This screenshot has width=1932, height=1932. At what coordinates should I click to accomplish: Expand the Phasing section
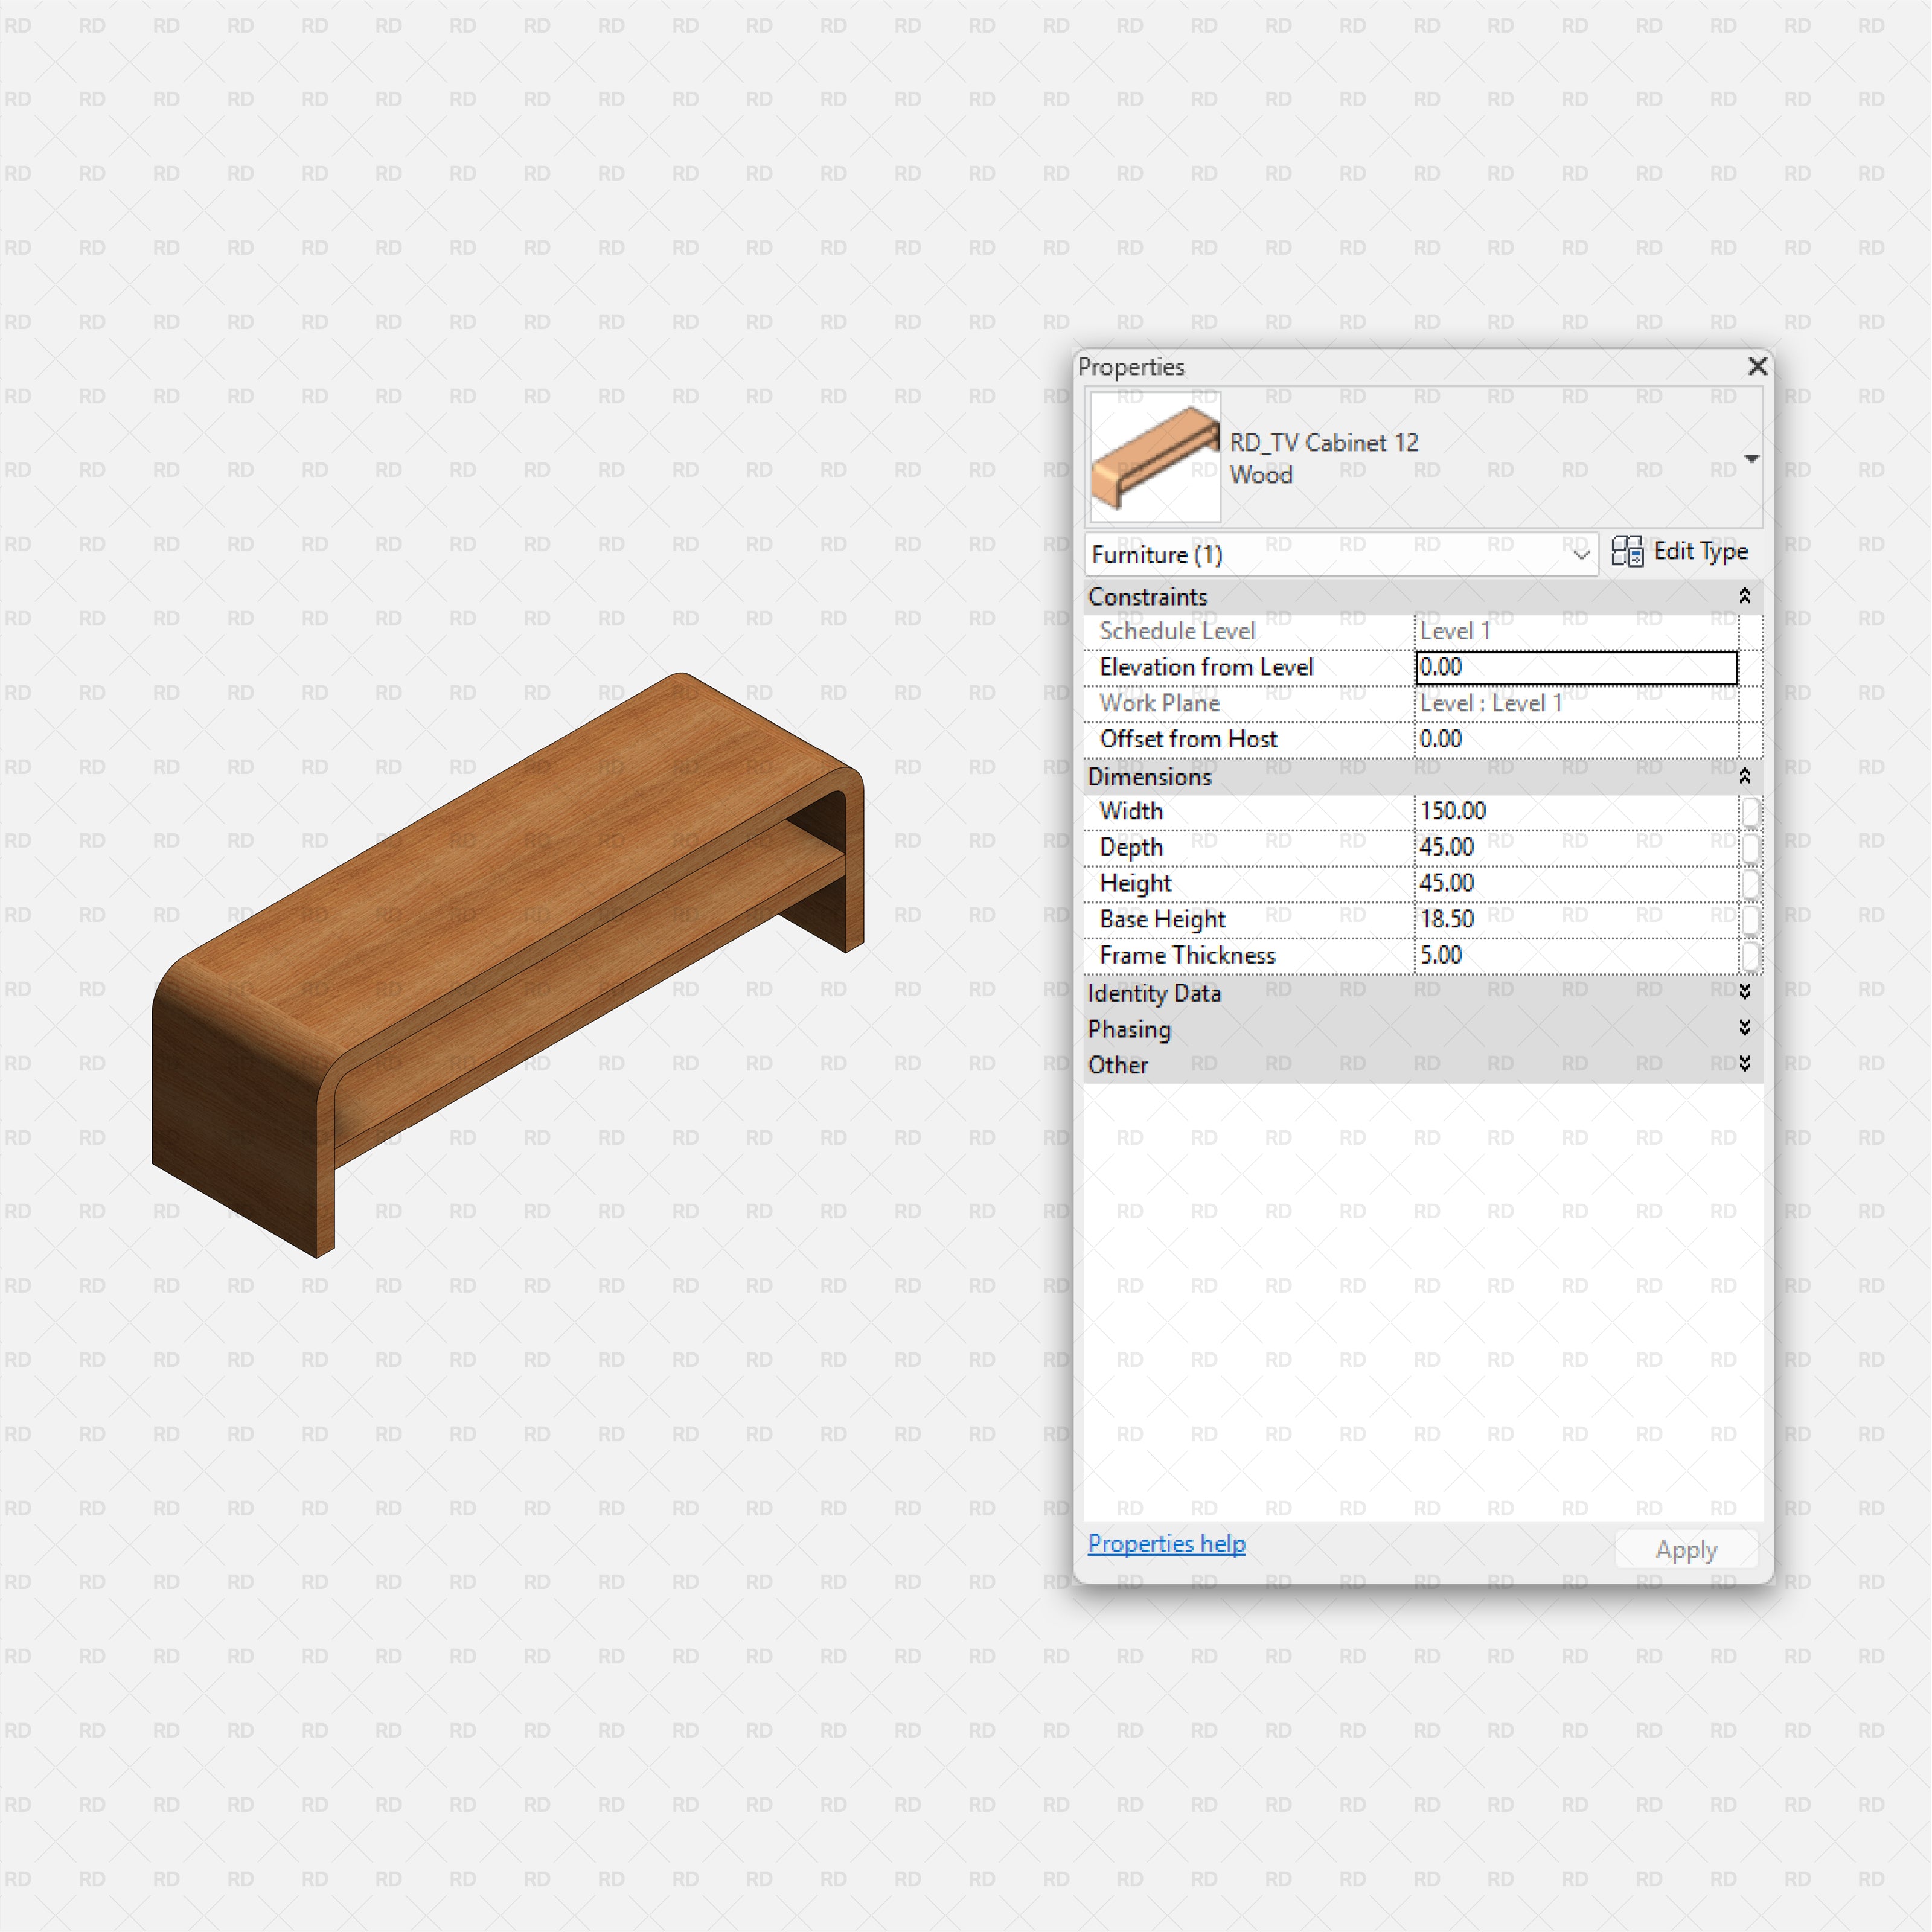coord(1744,1028)
